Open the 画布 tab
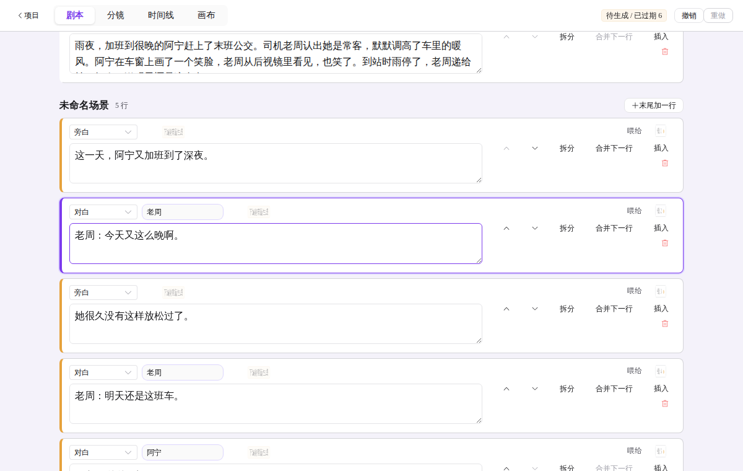 tap(206, 15)
